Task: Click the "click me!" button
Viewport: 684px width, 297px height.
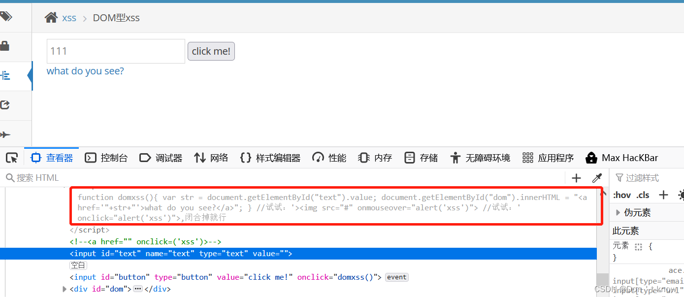Action: coord(211,51)
